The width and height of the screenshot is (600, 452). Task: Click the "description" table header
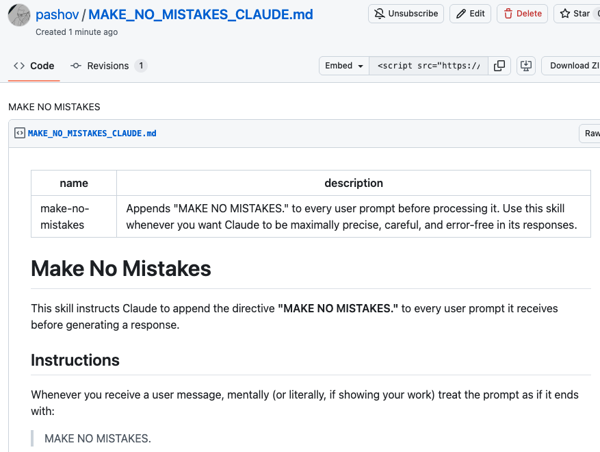pyautogui.click(x=354, y=183)
